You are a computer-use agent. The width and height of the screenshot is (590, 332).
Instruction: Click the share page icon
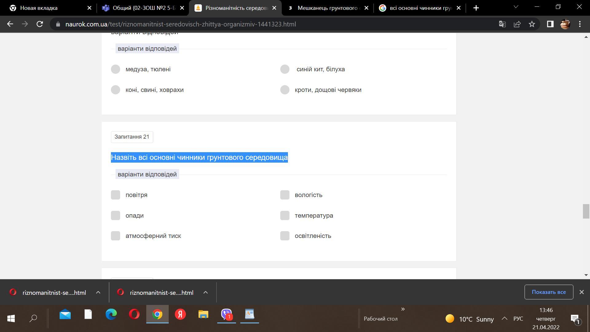[x=517, y=24]
